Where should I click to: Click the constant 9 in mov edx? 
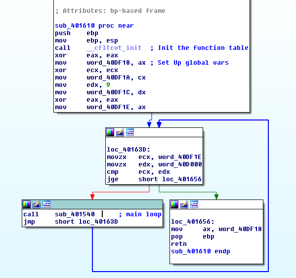108,85
